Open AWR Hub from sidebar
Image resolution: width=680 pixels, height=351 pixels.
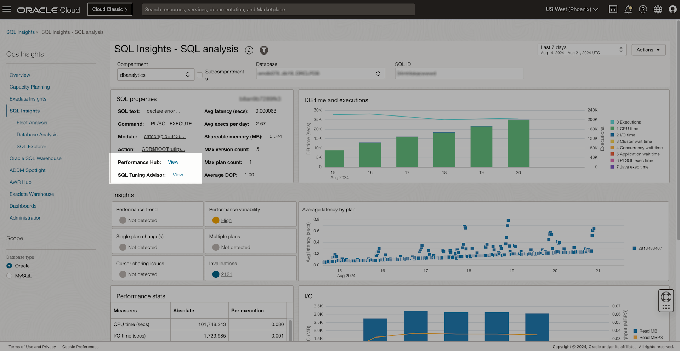point(21,182)
